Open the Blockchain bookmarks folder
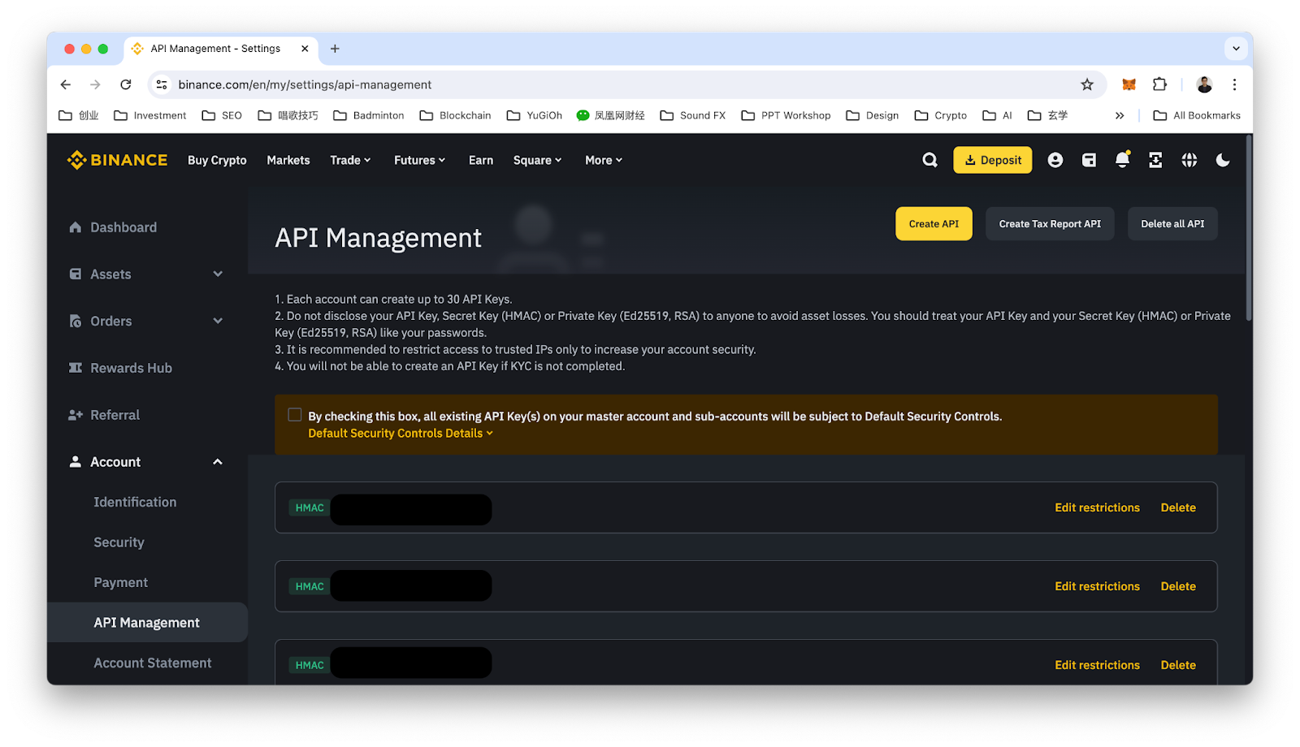This screenshot has width=1300, height=747. [x=455, y=115]
